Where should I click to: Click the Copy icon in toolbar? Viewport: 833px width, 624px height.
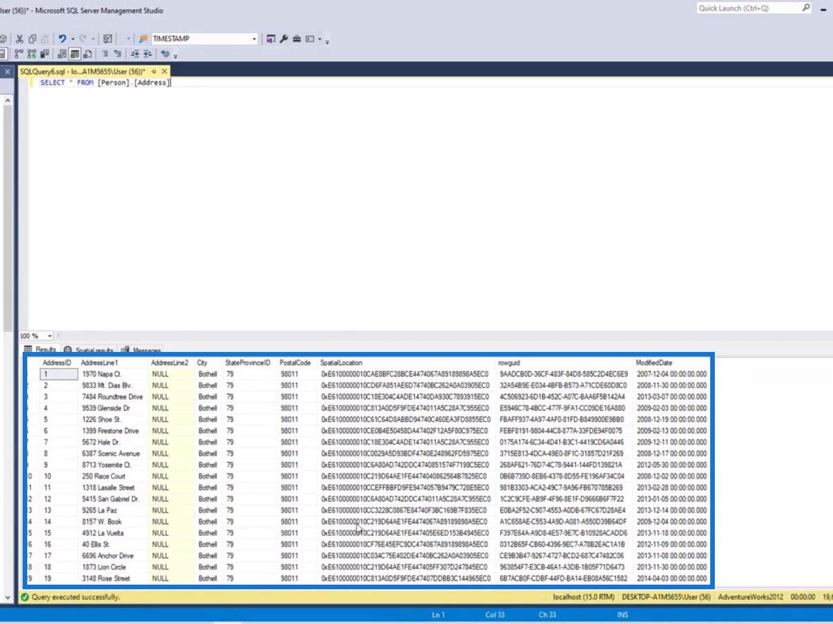[x=32, y=39]
